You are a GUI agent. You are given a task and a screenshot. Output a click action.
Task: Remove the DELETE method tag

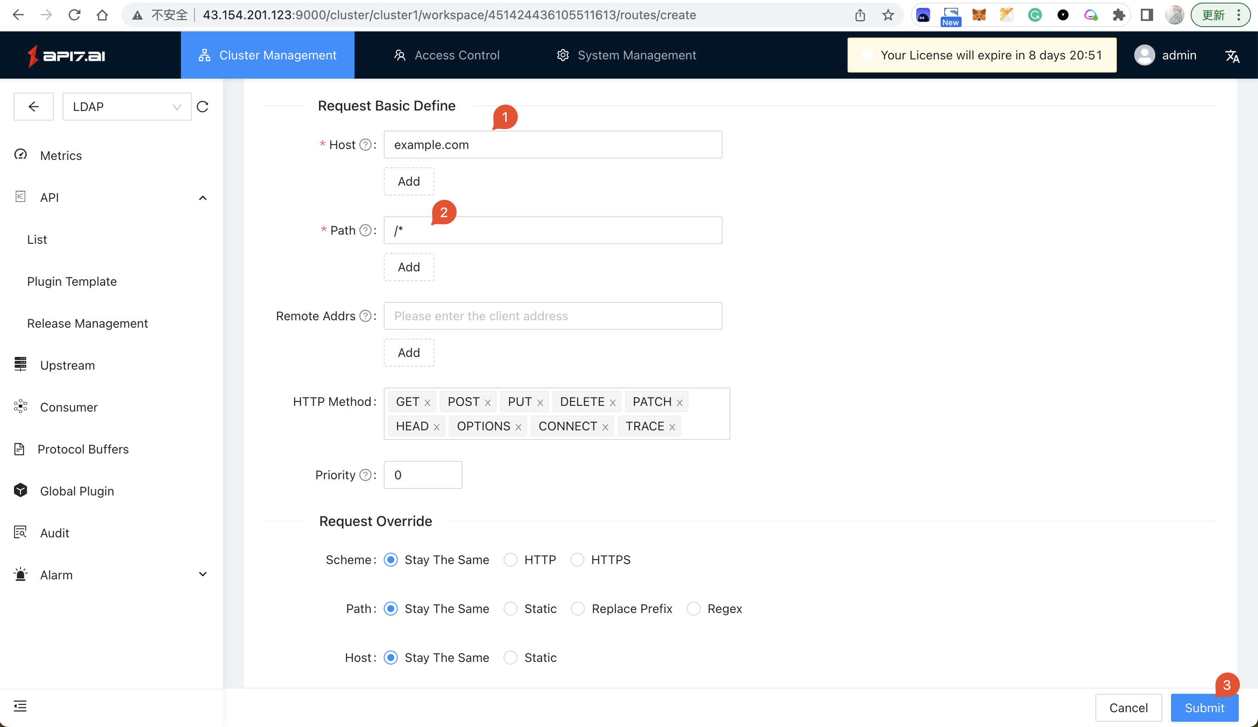[612, 402]
